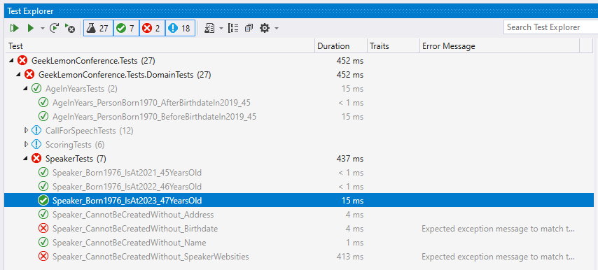
Task: Select Speaker_CannotBeCreatedWithout_Name test
Action: click(299, 243)
